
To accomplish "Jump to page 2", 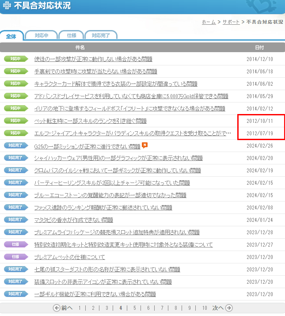I will tap(93, 308).
